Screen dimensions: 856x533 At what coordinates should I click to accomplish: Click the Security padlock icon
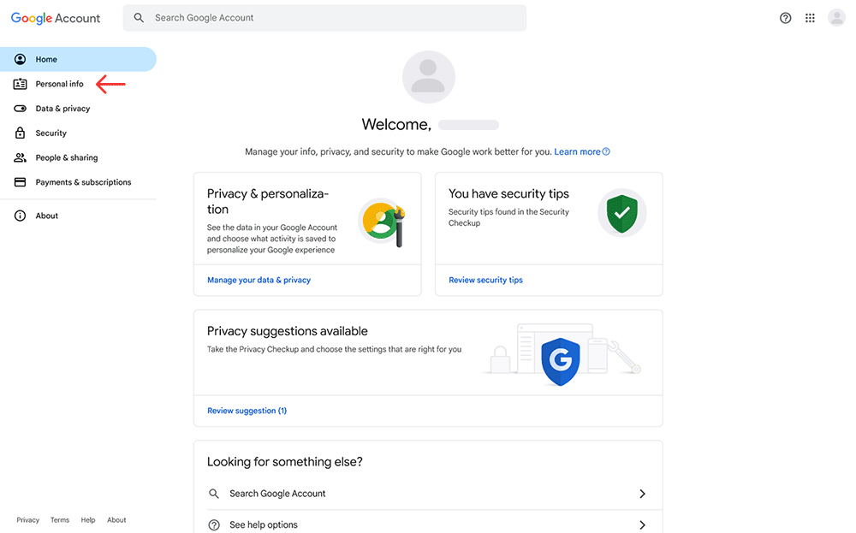21,133
